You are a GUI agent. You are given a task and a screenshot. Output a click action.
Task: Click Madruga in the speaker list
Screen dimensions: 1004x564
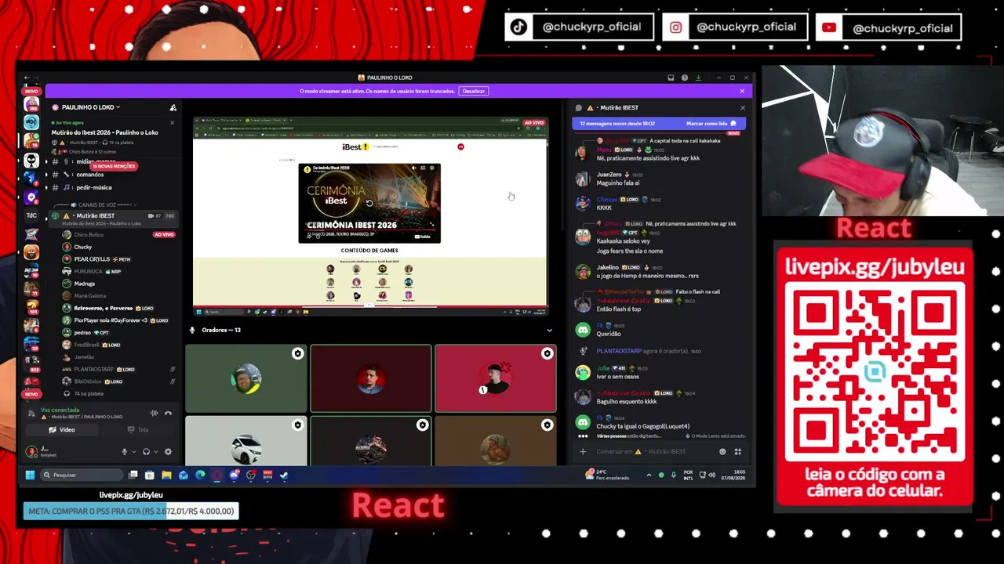84,284
